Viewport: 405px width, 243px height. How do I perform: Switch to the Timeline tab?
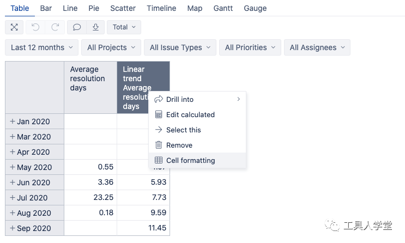(161, 8)
